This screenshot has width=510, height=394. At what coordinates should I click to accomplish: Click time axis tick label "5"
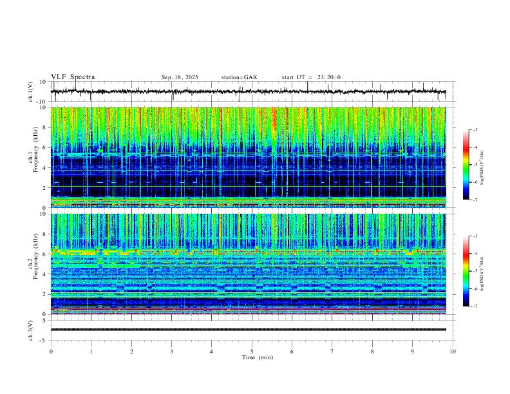click(252, 352)
